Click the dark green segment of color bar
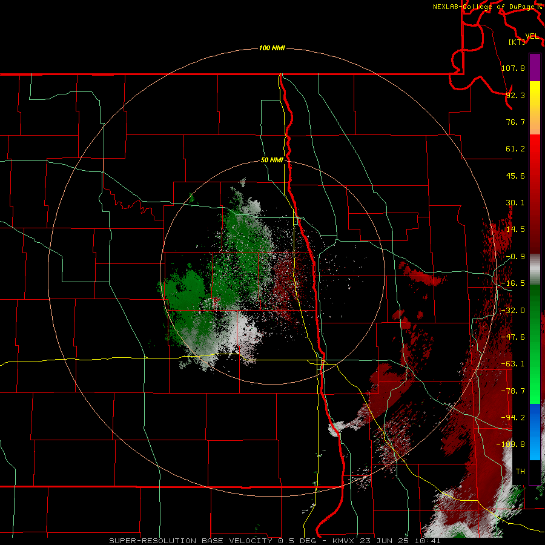545x545 pixels. click(535, 299)
